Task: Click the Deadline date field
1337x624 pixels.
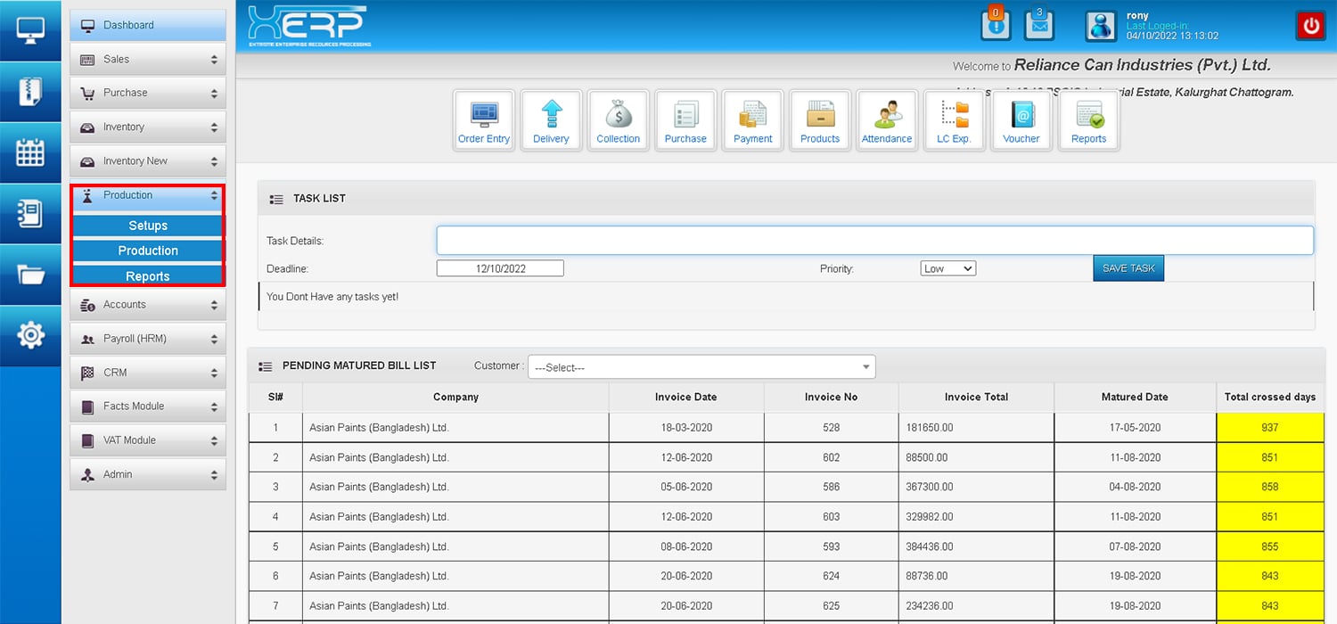Action: coord(500,268)
